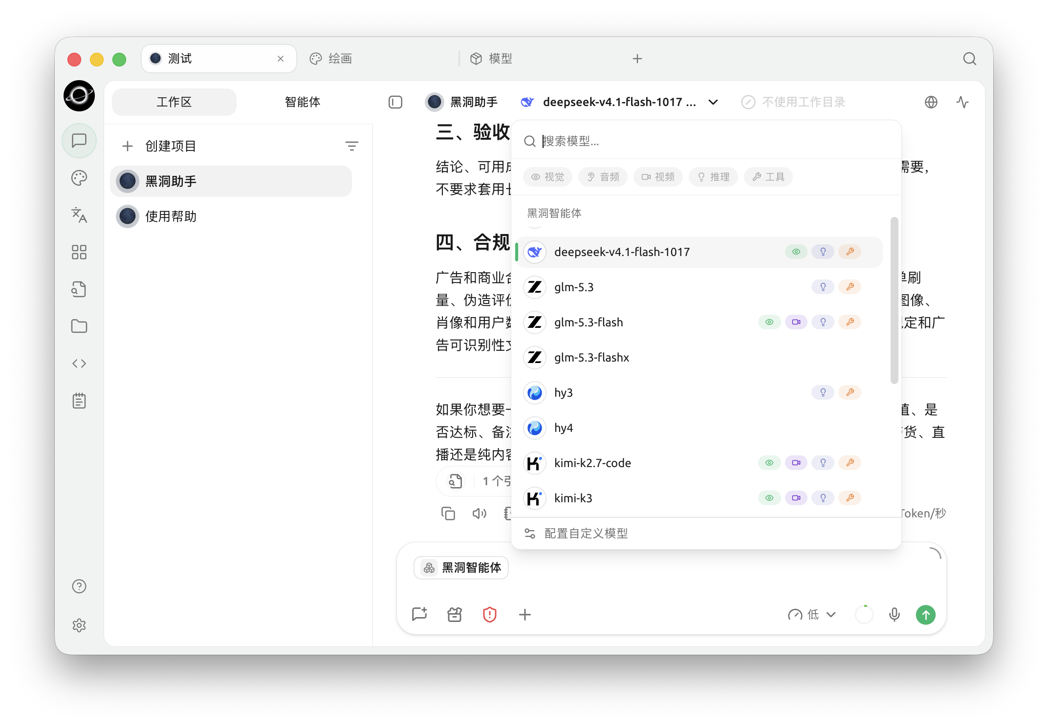Select the 工作区 panel tab
This screenshot has width=1048, height=727.
tap(174, 102)
